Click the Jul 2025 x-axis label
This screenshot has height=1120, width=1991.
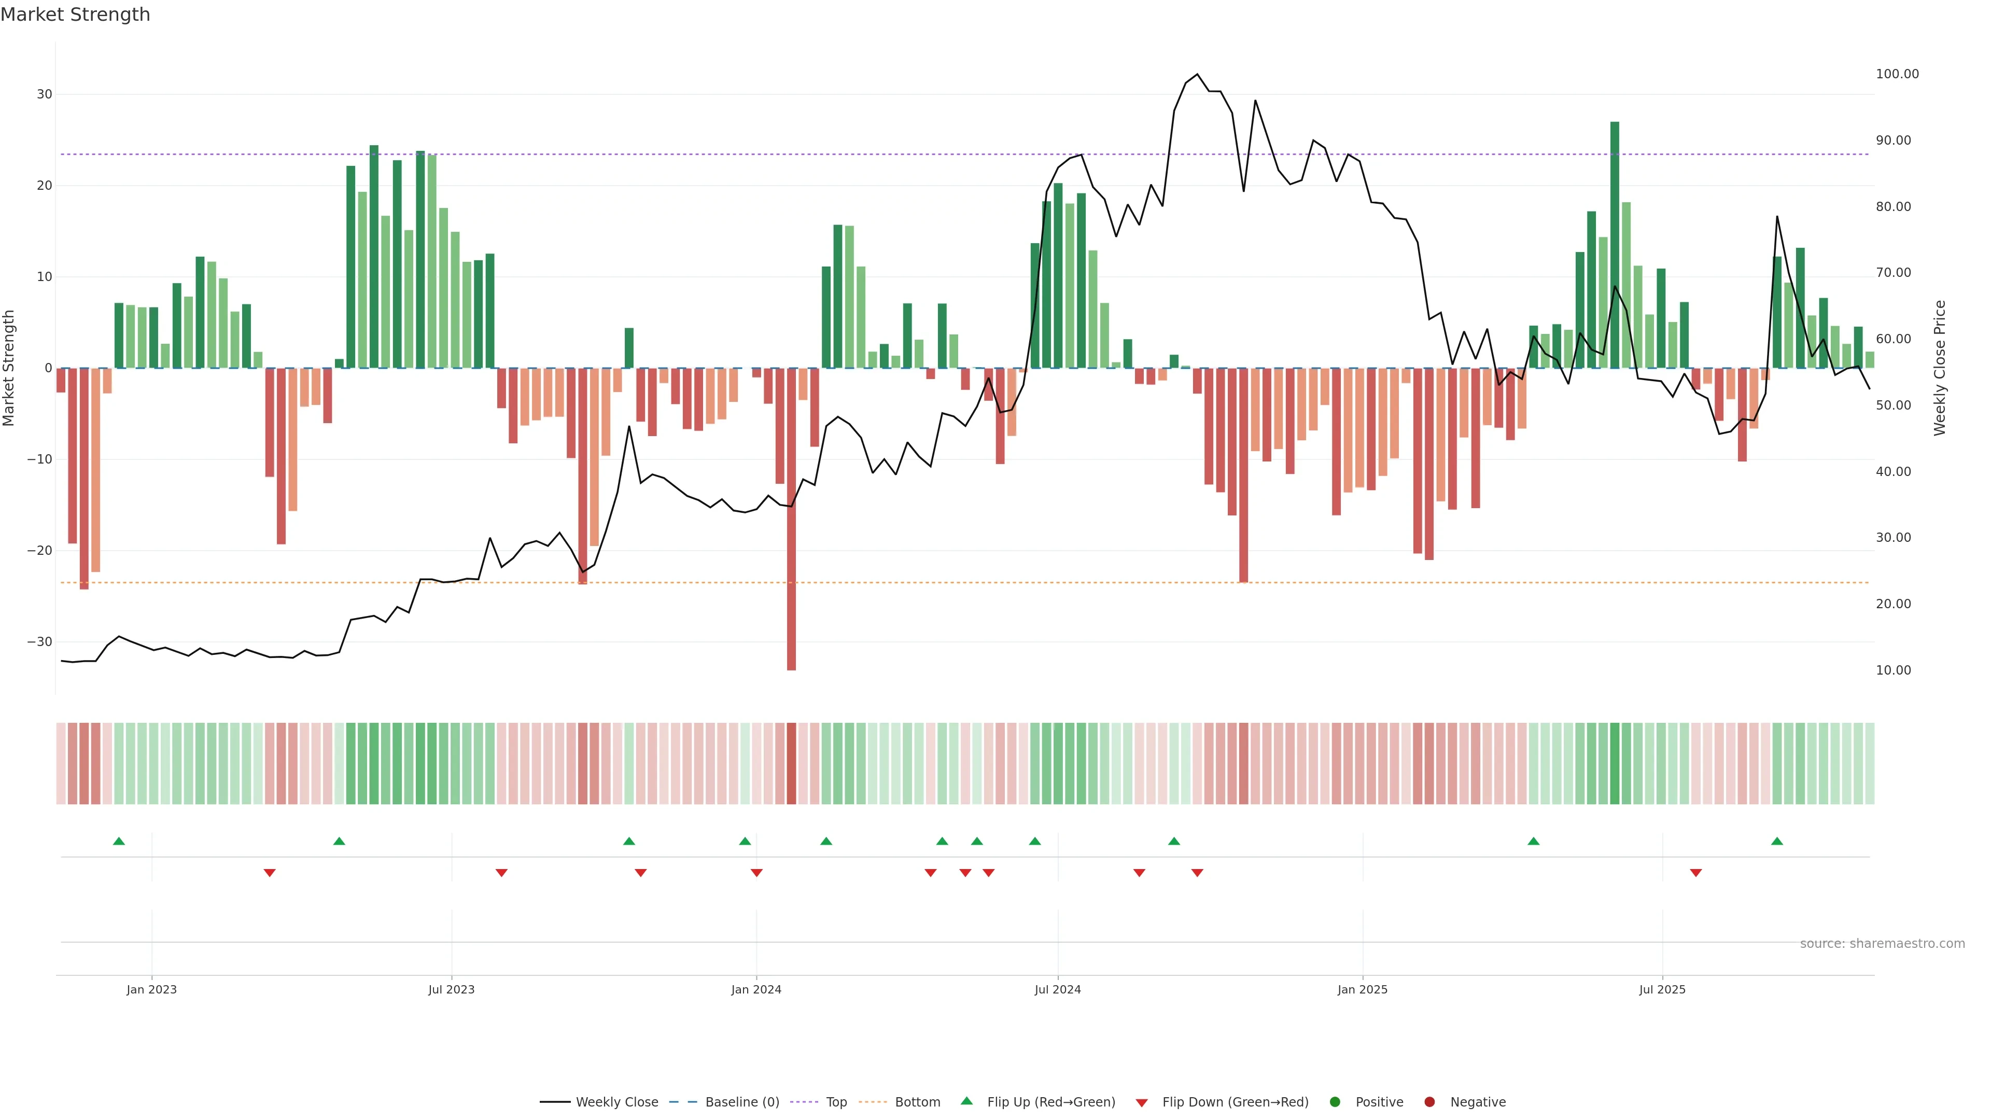(x=1662, y=989)
